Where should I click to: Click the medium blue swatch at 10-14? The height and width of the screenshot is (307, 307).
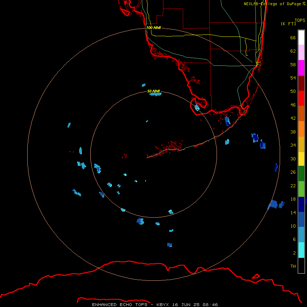point(301,219)
